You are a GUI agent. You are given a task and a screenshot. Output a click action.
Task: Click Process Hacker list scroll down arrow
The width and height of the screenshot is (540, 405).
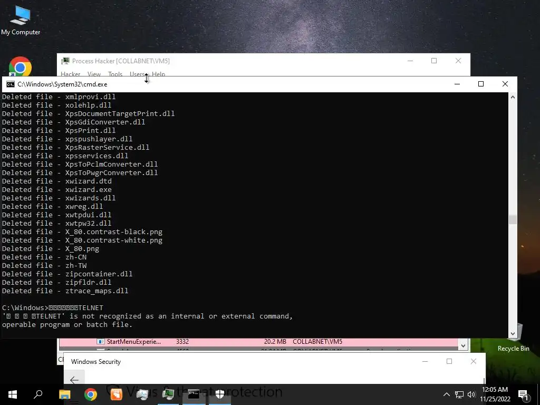[x=463, y=345]
